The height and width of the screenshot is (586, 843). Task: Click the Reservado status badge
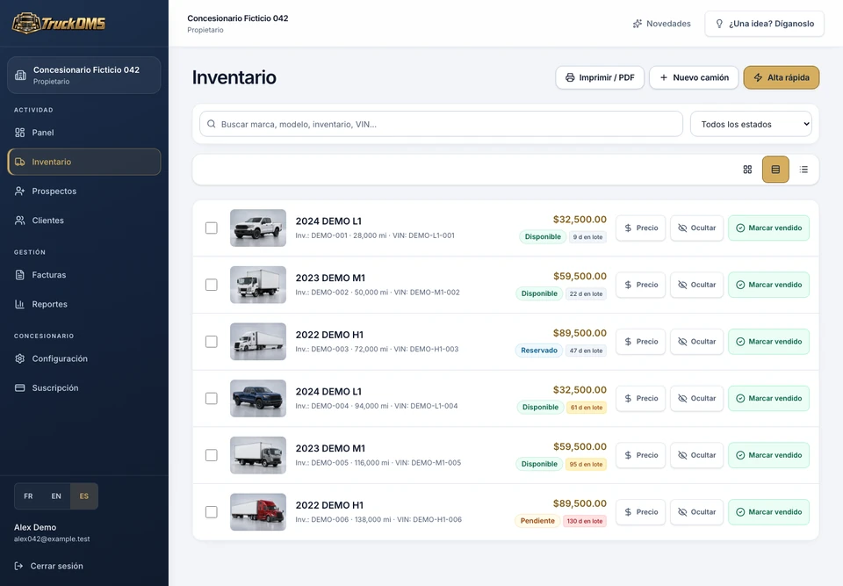point(538,351)
